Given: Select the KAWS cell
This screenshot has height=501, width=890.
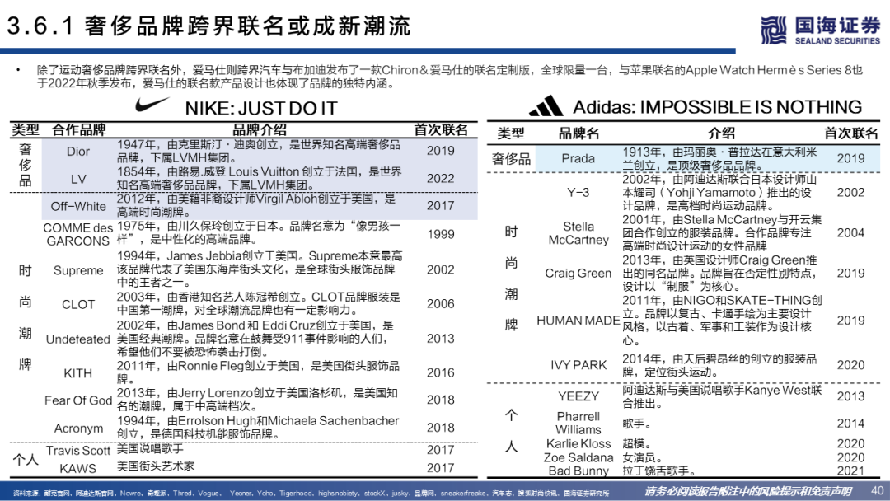Looking at the screenshot, I should coord(78,469).
